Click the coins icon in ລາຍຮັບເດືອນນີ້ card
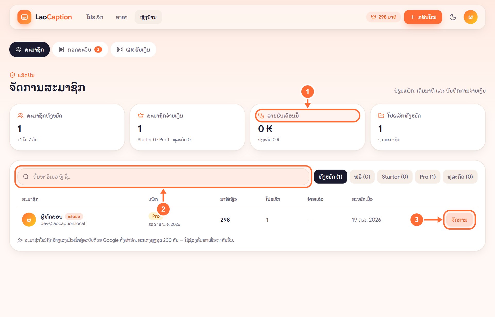 [261, 115]
